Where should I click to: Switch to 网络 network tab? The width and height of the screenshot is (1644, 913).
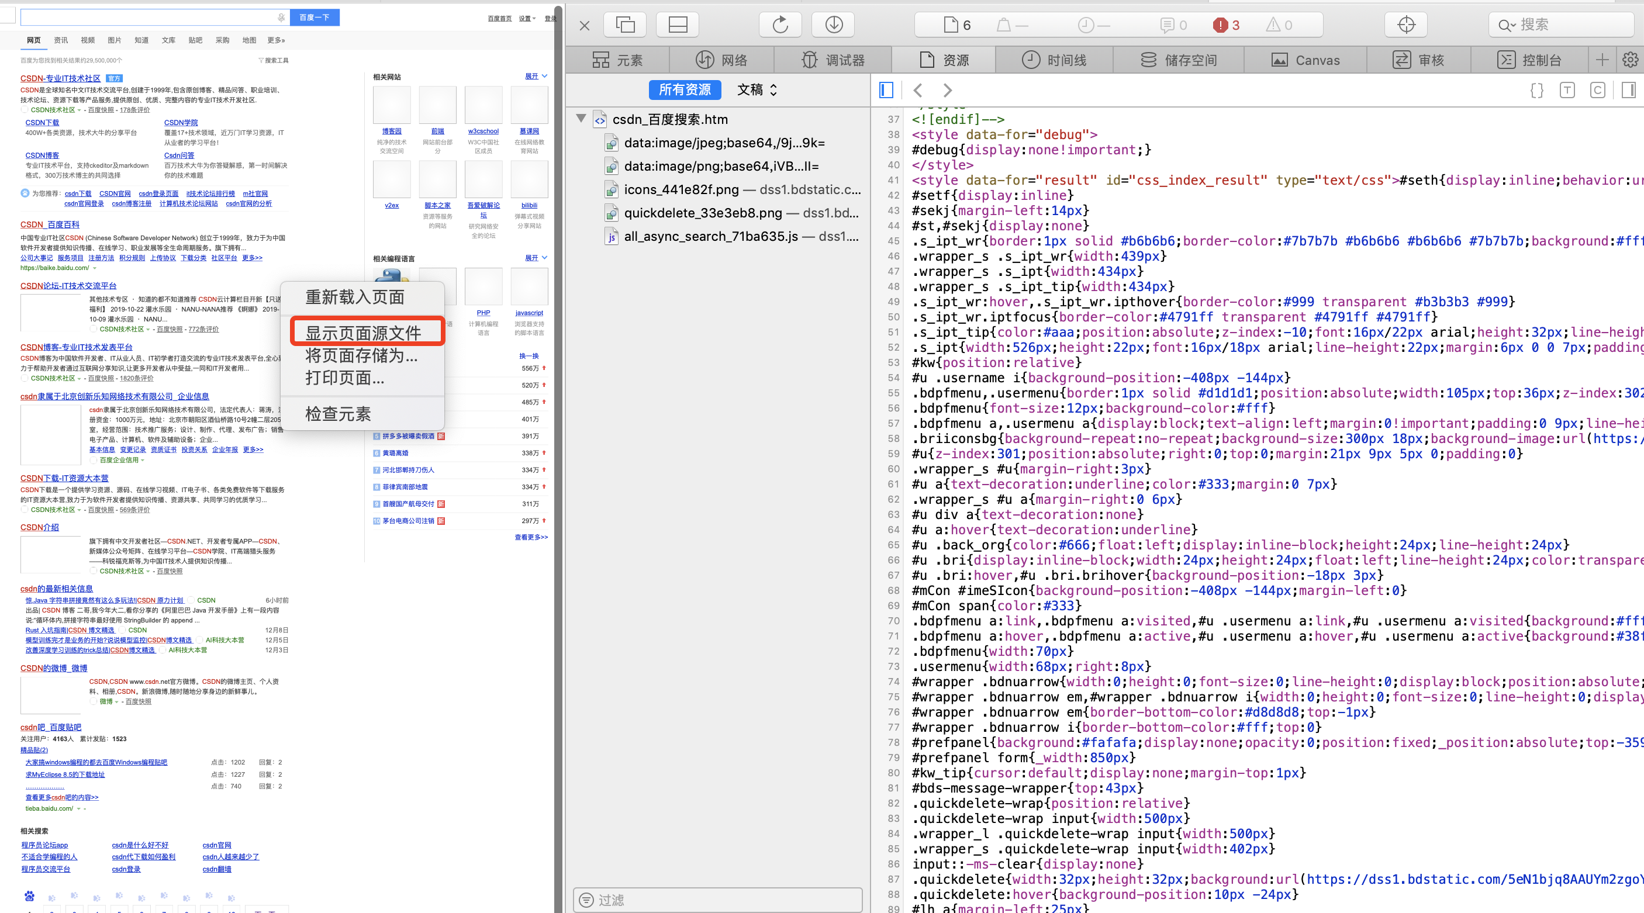pos(721,60)
